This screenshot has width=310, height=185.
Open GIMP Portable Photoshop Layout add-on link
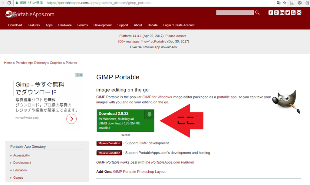point(139,172)
